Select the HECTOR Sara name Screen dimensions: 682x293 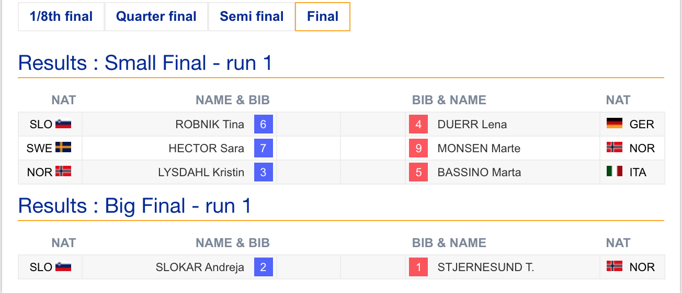coord(206,148)
